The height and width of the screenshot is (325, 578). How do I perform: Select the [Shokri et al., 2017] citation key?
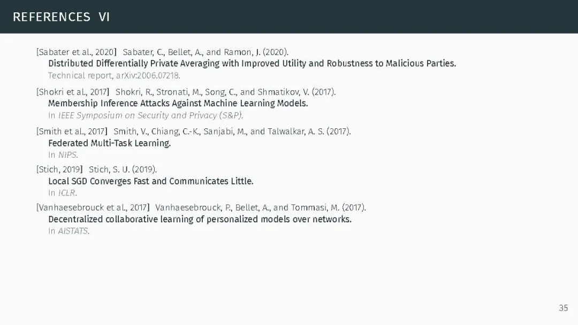tap(73, 92)
